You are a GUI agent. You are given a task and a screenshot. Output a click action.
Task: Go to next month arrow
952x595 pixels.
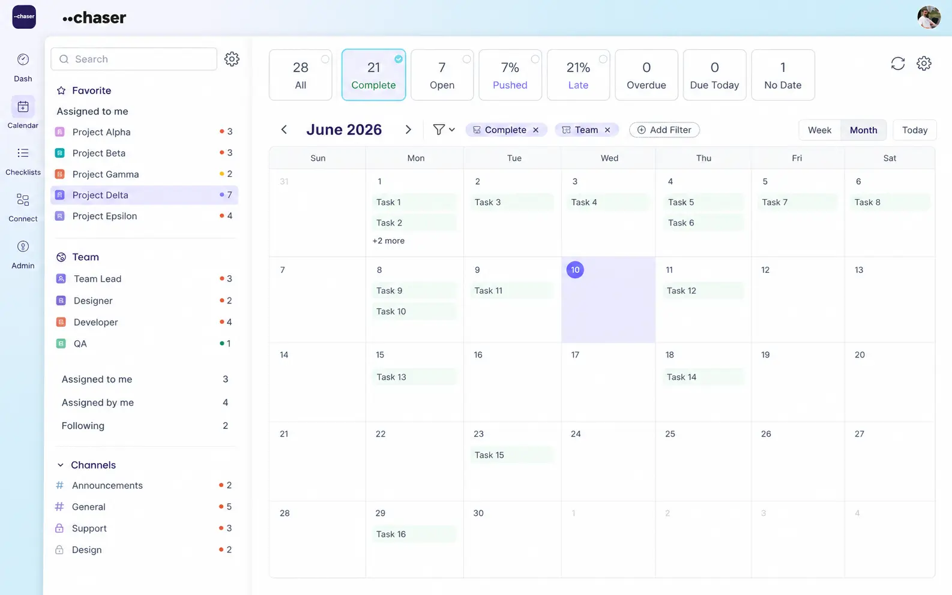[x=408, y=130]
